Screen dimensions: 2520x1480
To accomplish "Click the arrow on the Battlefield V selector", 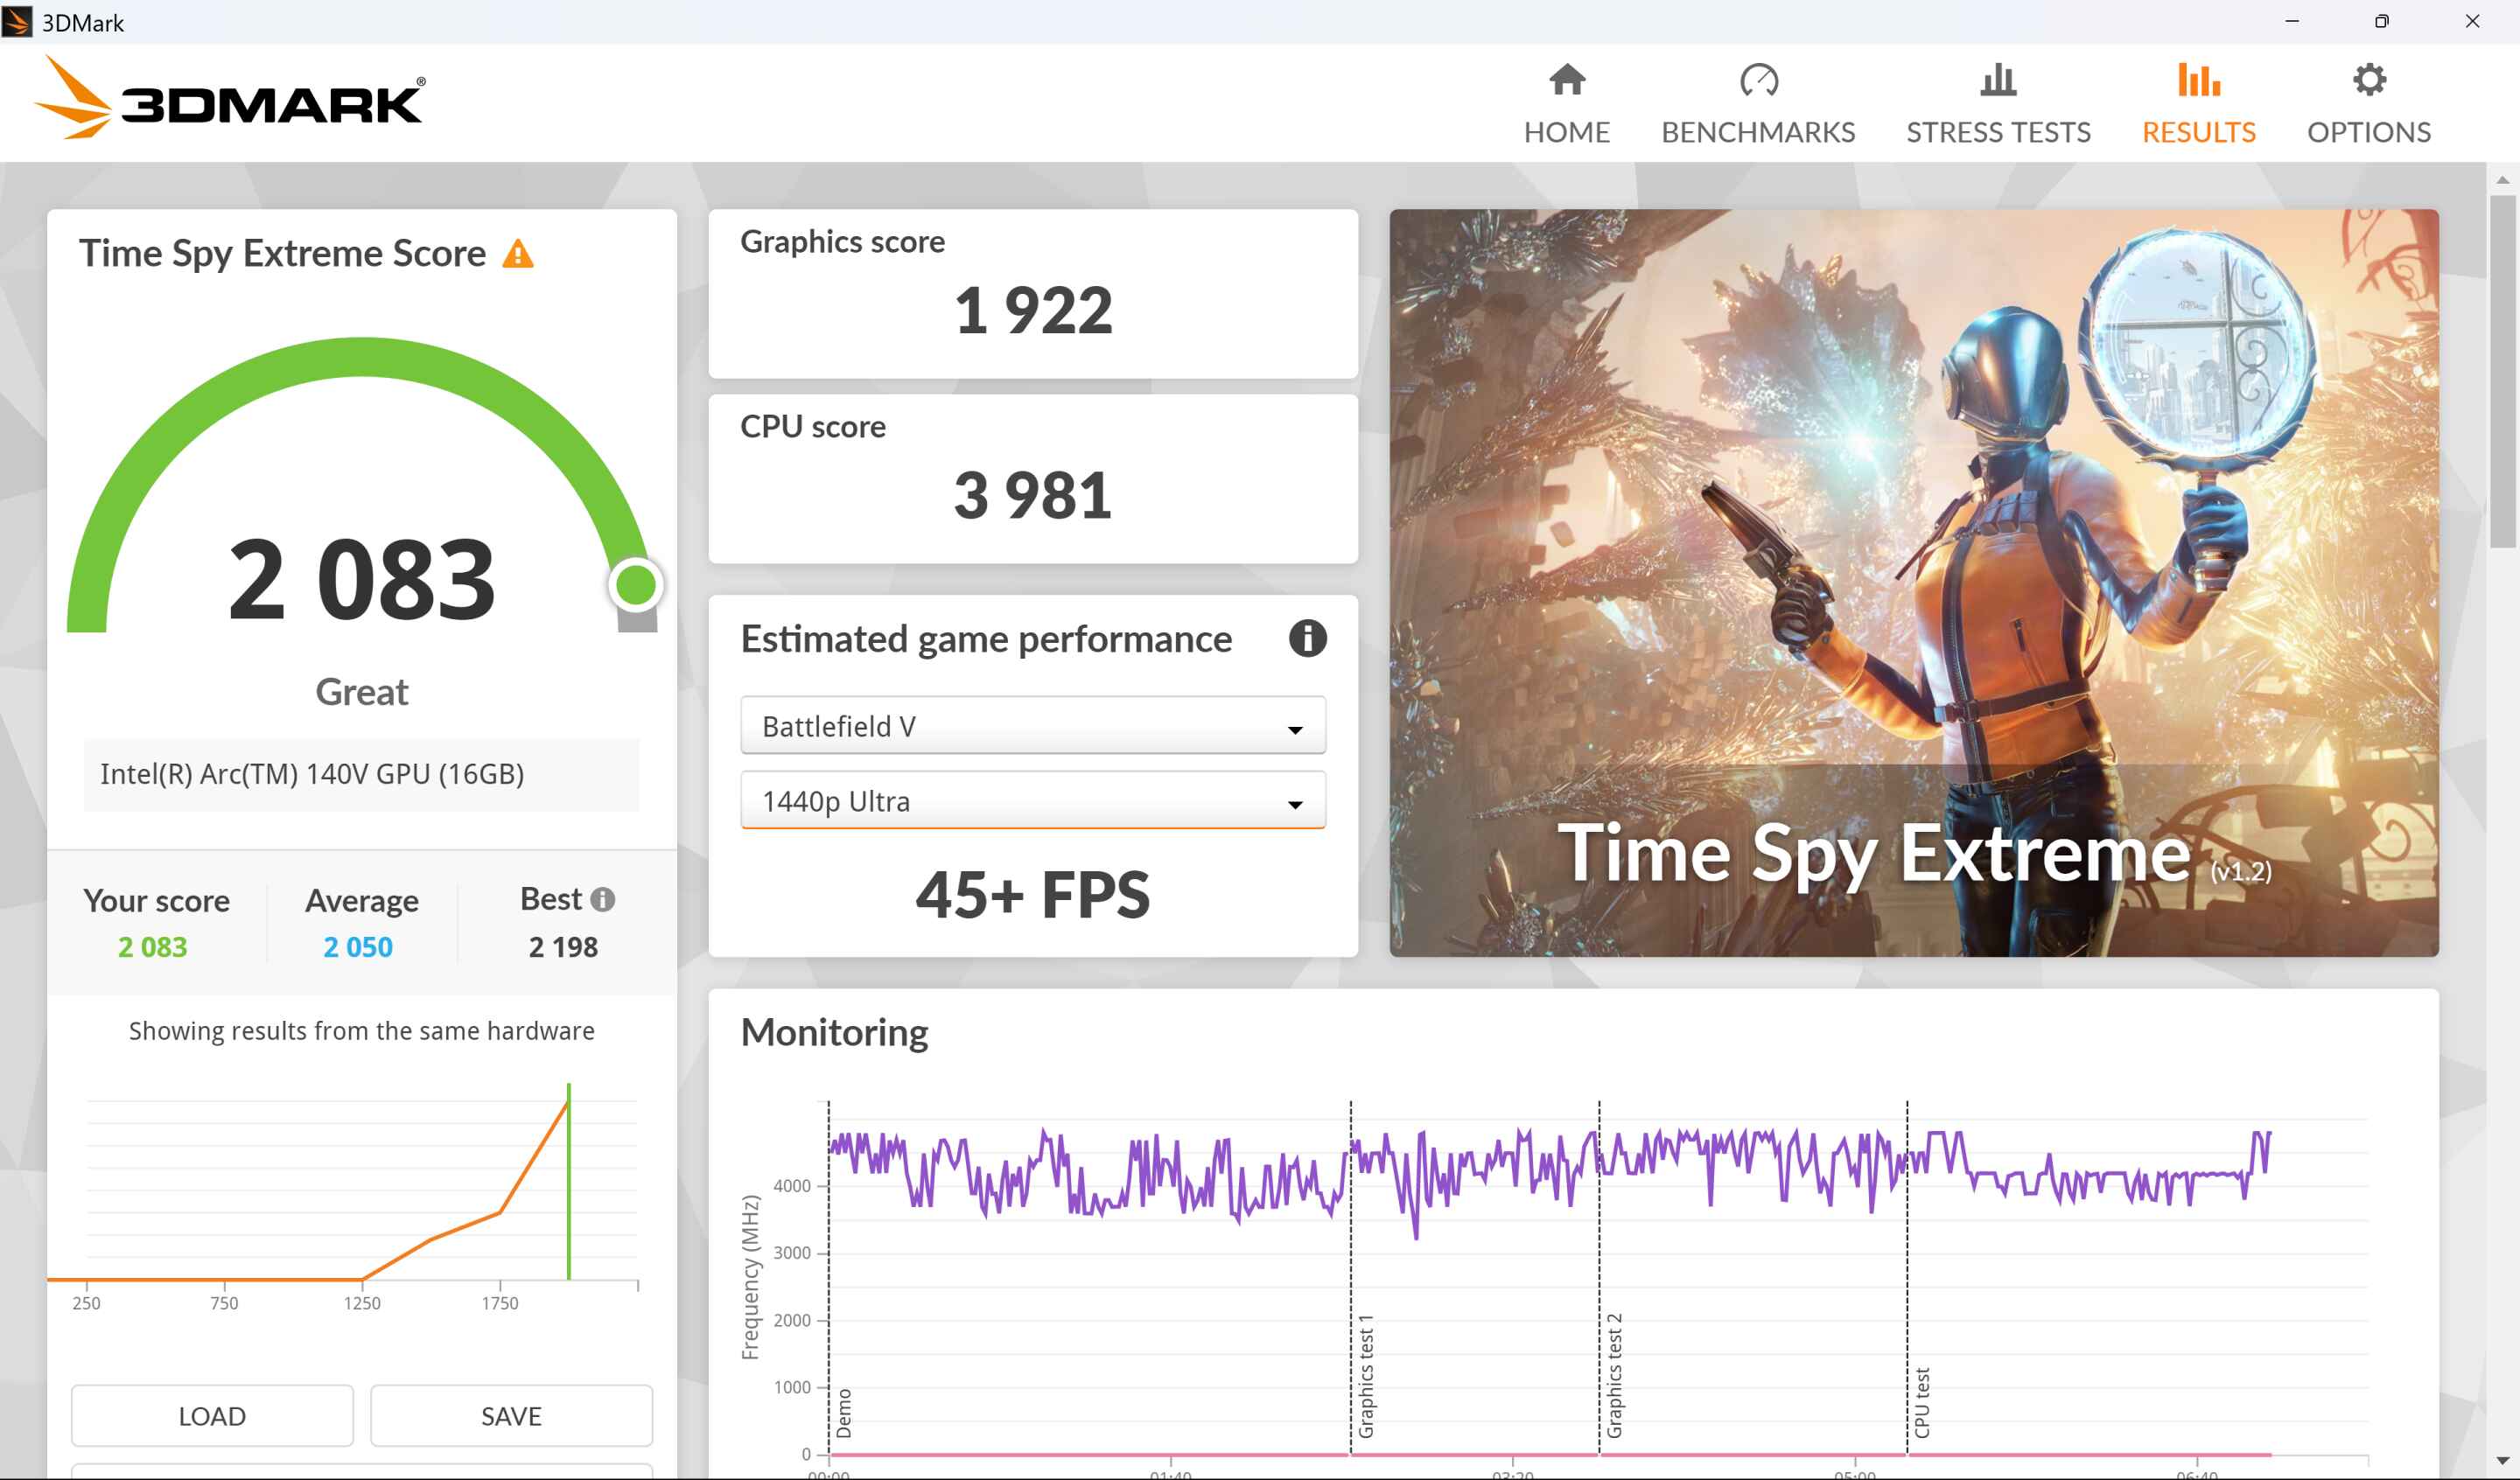I will (1295, 729).
